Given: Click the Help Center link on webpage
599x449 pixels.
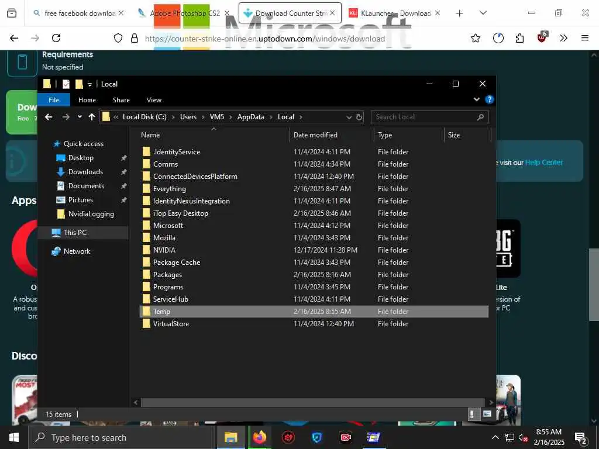Looking at the screenshot, I should click(543, 163).
